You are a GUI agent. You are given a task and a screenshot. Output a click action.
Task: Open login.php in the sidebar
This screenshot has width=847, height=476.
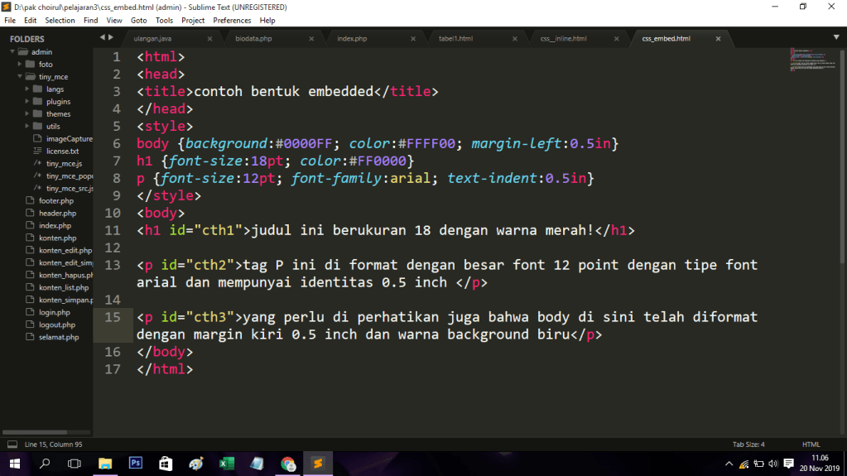[55, 313]
